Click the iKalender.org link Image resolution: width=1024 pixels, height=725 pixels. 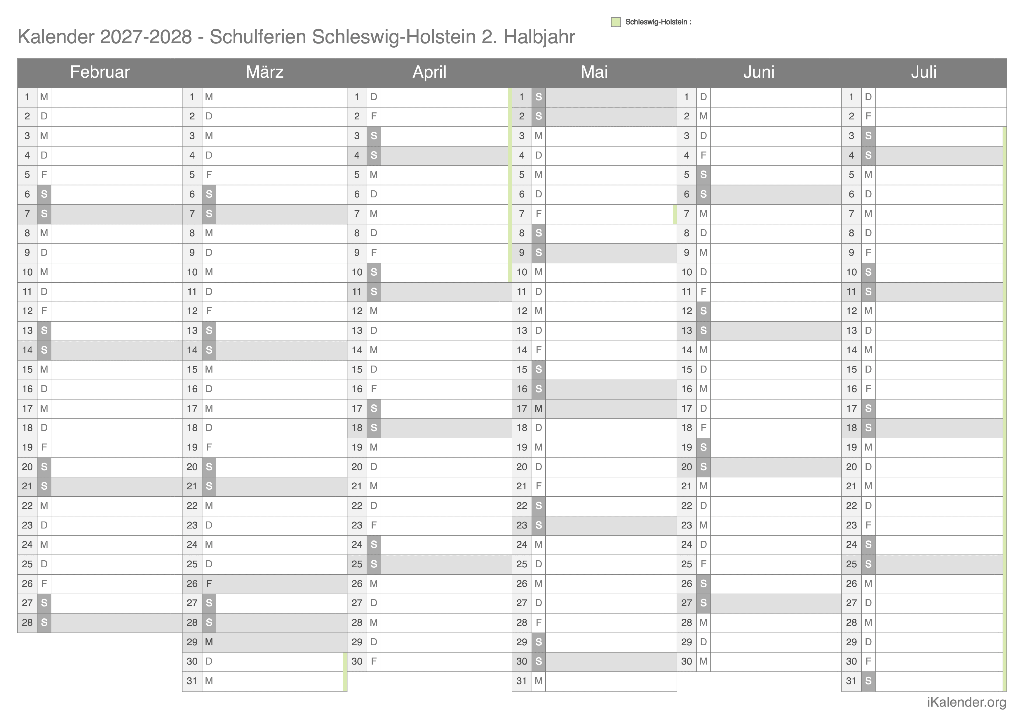966,702
